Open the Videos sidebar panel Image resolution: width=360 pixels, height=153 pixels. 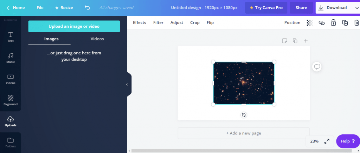11,79
